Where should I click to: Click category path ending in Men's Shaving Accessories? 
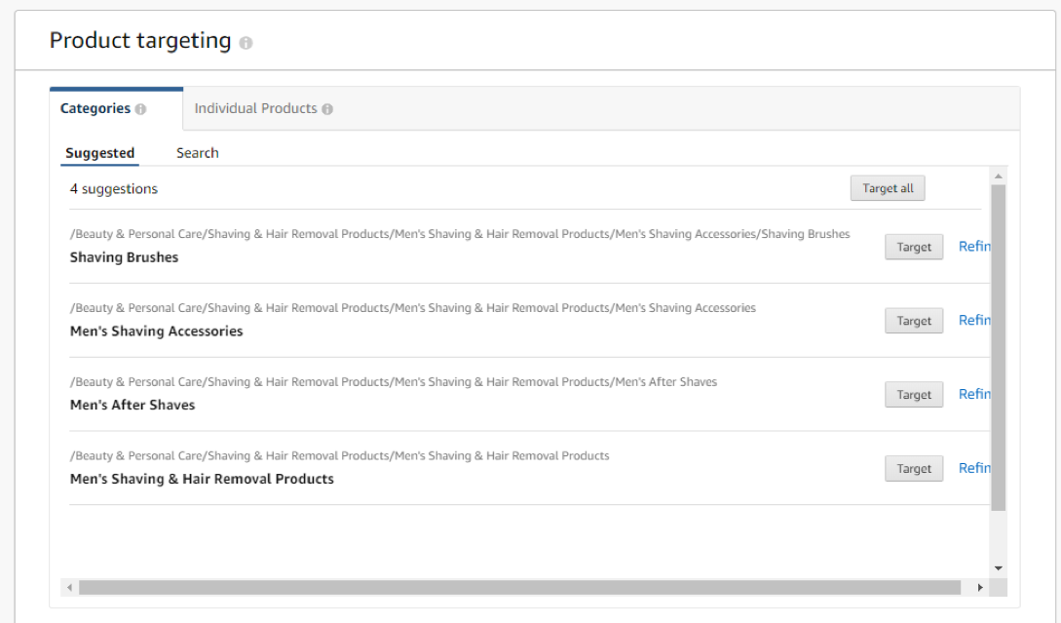413,308
